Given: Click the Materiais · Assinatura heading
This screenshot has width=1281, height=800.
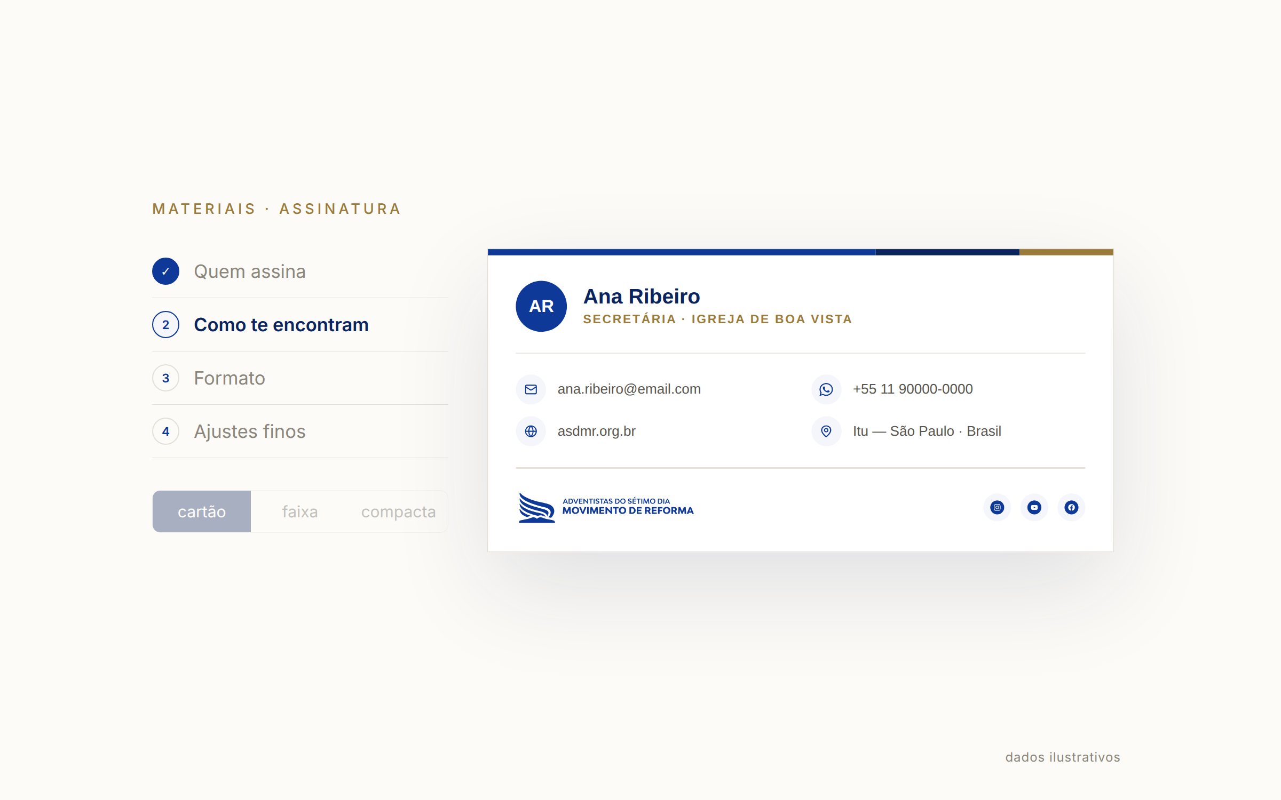Looking at the screenshot, I should pyautogui.click(x=276, y=209).
